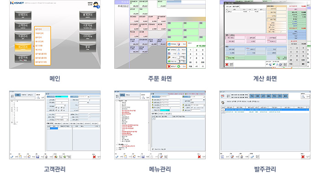320x173 pixels.
Task: Tap keypad 5 in 주문 화면
Action: tap(197, 54)
